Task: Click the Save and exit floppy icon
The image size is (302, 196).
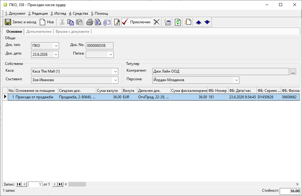Action: click(8, 22)
